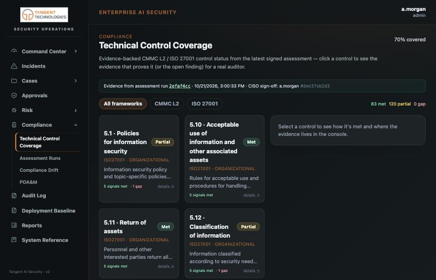Open details for 5.11 Return of assets

tap(166, 266)
